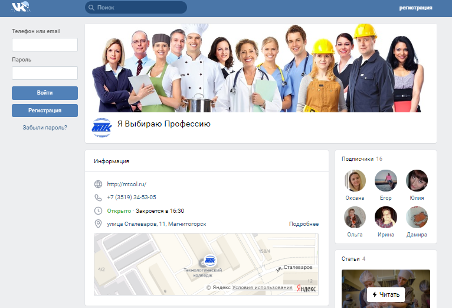Viewport: 452px width, 308px height.
Task: Click the address улица Сталеваров, 11, Магнитогорск
Action: coord(156,224)
